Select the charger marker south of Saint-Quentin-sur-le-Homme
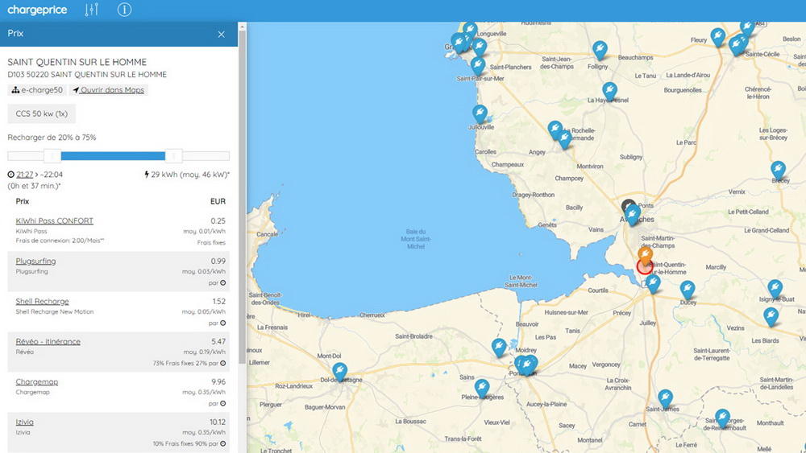The image size is (806, 453). coord(653,283)
